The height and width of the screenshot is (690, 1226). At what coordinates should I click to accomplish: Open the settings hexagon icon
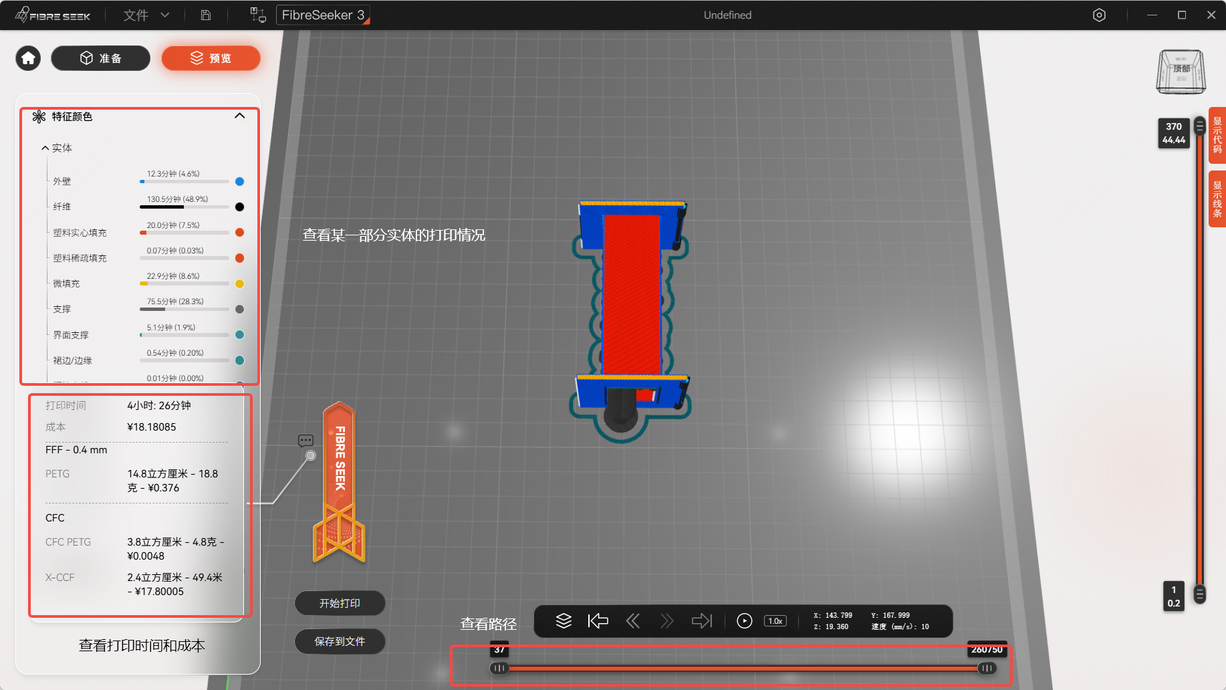1099,15
